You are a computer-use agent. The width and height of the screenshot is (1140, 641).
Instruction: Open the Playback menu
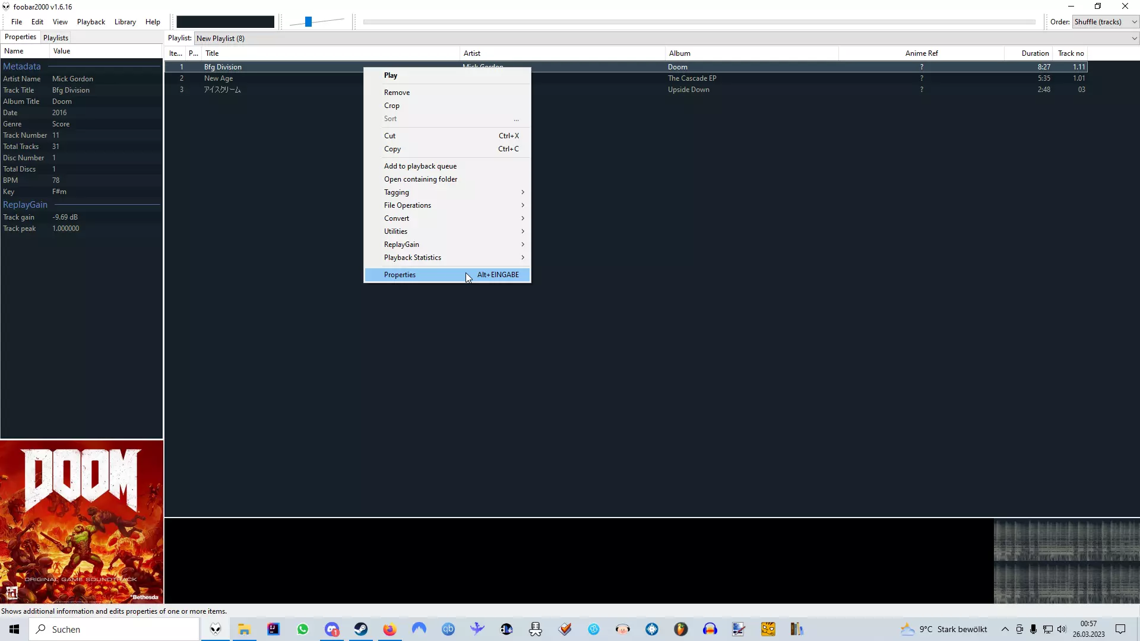tap(91, 22)
